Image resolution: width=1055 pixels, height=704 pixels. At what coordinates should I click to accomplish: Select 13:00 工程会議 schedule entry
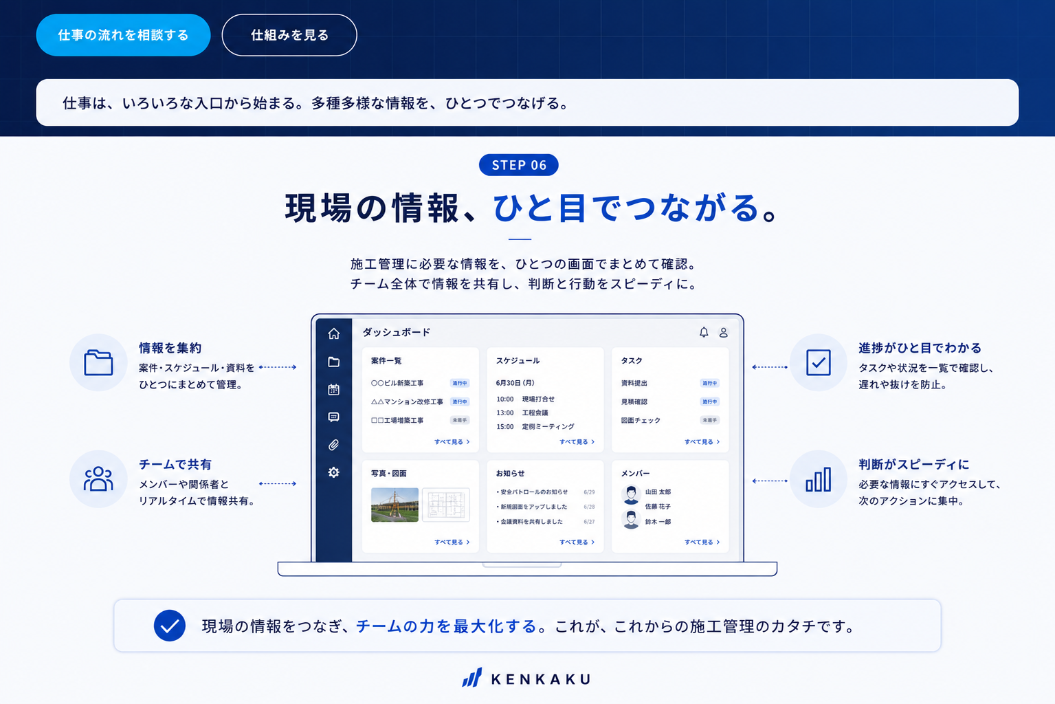click(x=522, y=412)
